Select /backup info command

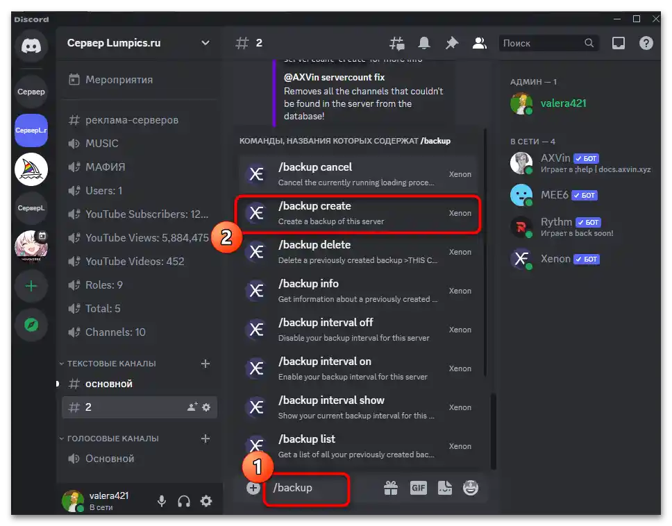[358, 291]
